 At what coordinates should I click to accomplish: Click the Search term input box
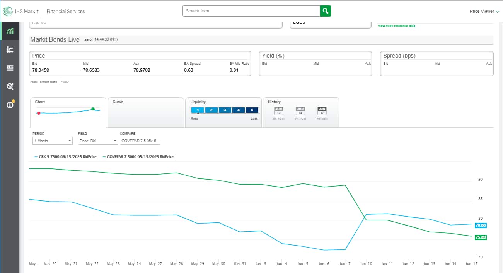251,11
